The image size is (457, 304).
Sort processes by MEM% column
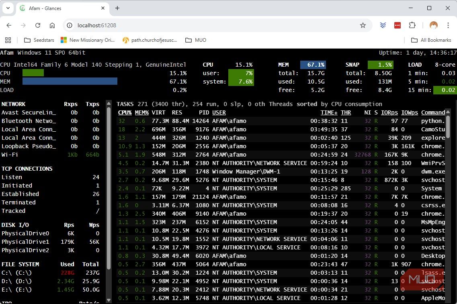click(x=141, y=112)
